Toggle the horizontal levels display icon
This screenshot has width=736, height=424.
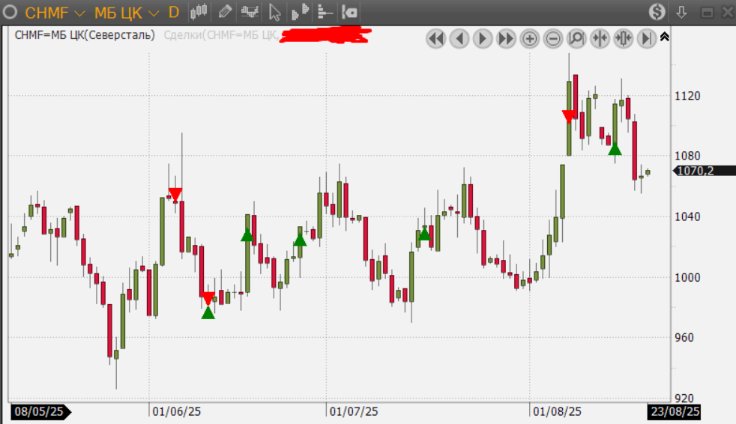pyautogui.click(x=325, y=12)
